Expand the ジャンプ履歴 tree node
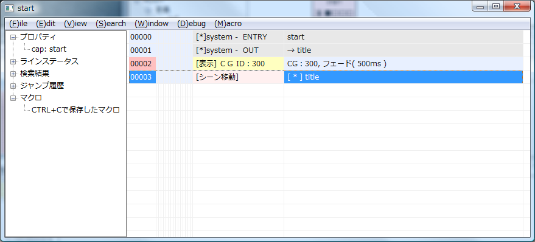 click(x=13, y=86)
